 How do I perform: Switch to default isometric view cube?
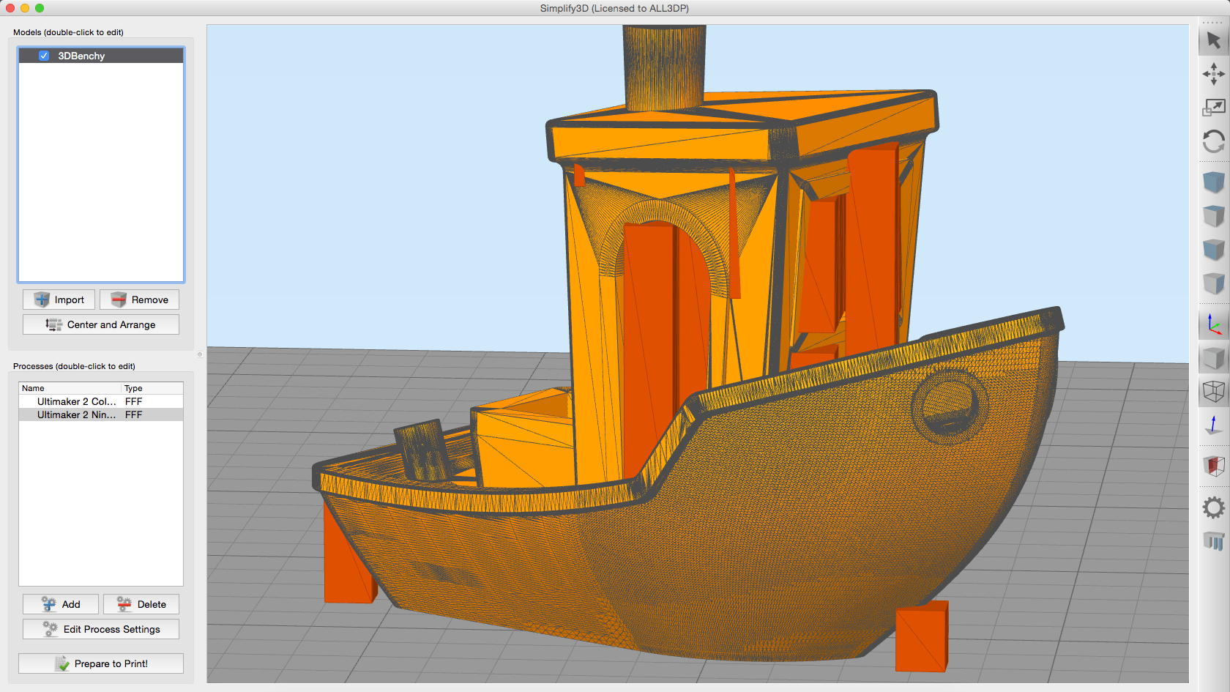click(x=1213, y=182)
